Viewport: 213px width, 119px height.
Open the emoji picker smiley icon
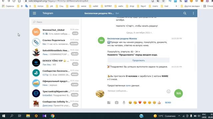pos(168,91)
